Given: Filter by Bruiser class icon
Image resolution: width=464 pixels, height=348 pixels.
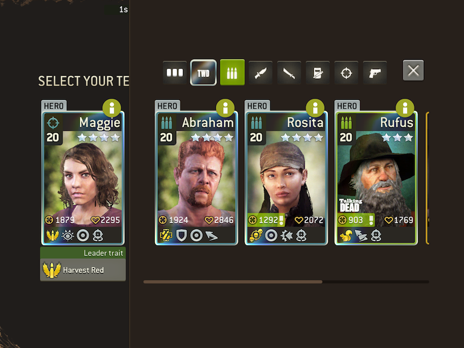Looking at the screenshot, I should pyautogui.click(x=317, y=73).
